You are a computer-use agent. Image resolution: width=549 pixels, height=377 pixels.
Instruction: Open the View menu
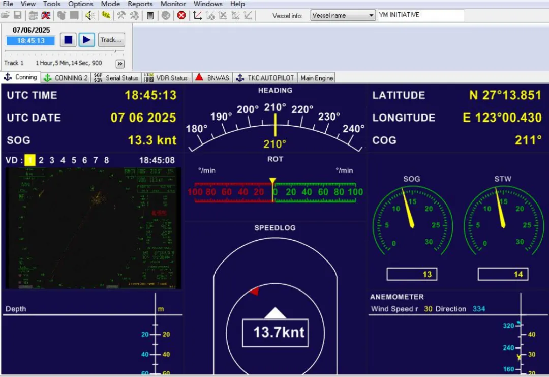pos(28,4)
